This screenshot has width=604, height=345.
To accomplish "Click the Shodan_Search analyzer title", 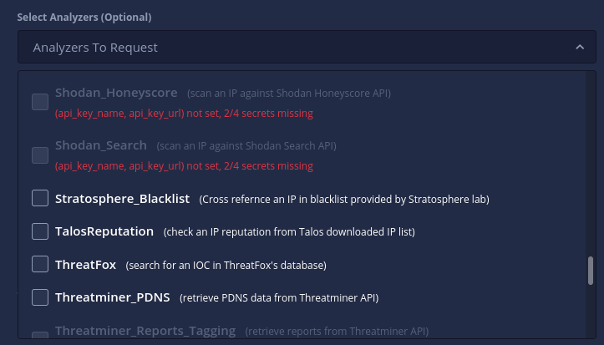I will pyautogui.click(x=101, y=145).
